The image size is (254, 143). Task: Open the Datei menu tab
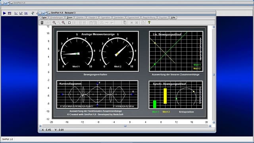[x=44, y=17]
